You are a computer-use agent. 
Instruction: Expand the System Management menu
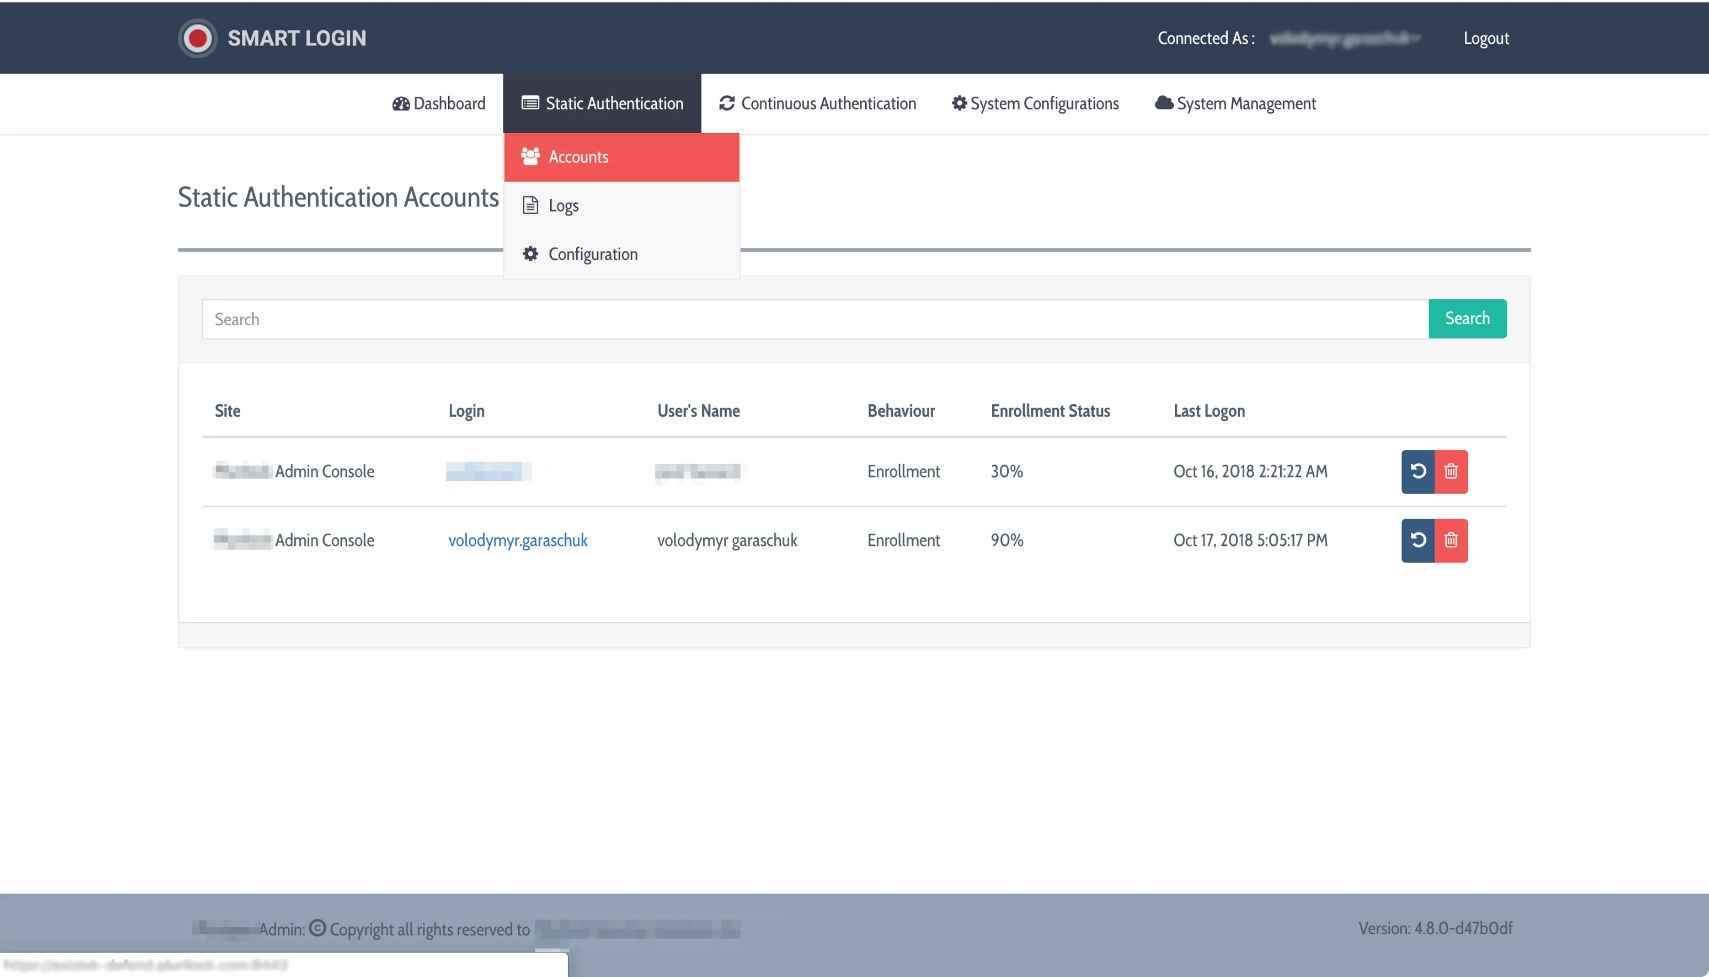click(1235, 103)
